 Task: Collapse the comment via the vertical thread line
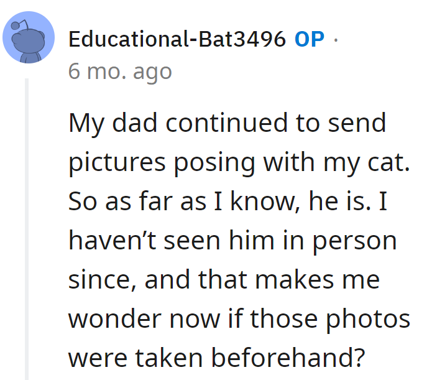27,230
